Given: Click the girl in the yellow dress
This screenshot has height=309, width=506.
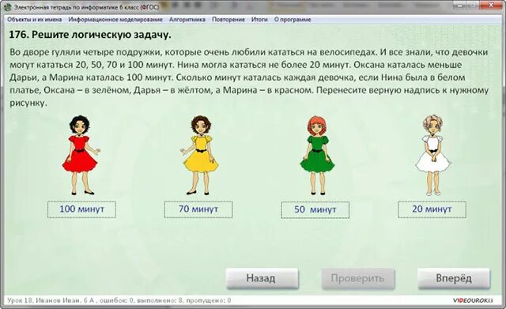Looking at the screenshot, I should 200,155.
